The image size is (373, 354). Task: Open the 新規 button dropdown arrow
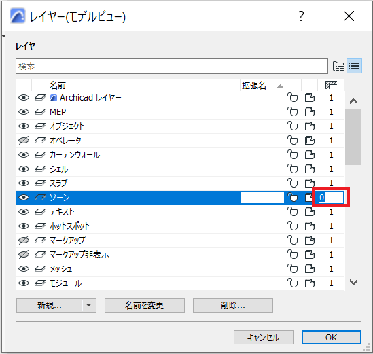(x=89, y=305)
